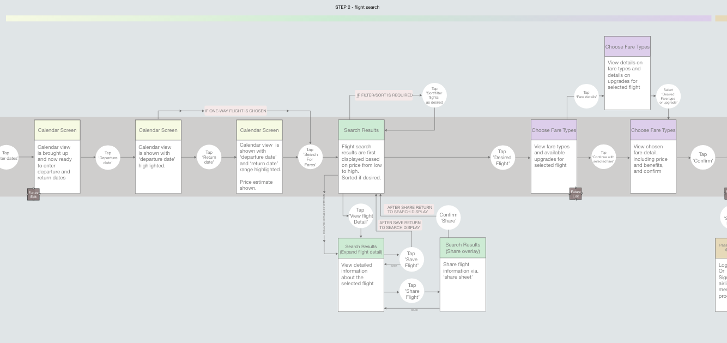
Task: Select the Future Edit marker under Choose Fare Types
Action: (x=575, y=194)
